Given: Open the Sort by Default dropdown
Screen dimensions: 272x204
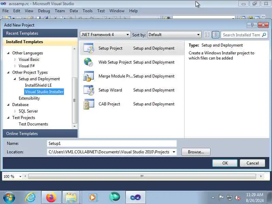Looking at the screenshot, I should point(174,35).
